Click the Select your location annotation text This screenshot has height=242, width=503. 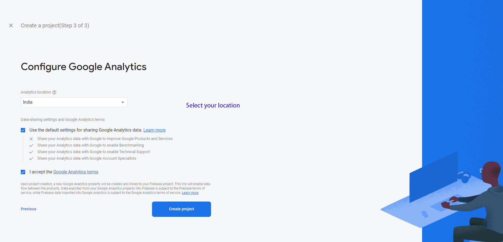pyautogui.click(x=213, y=105)
